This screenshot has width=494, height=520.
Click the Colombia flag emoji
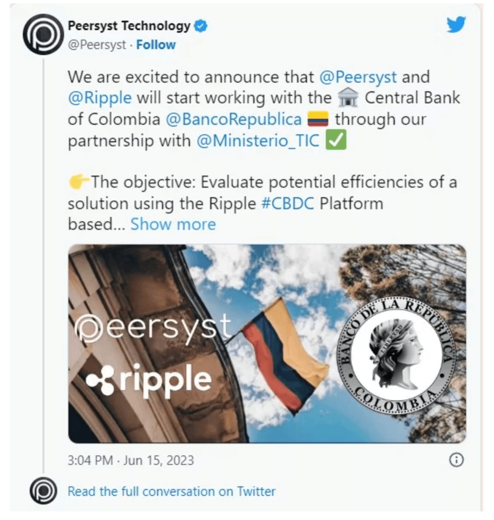tap(318, 119)
